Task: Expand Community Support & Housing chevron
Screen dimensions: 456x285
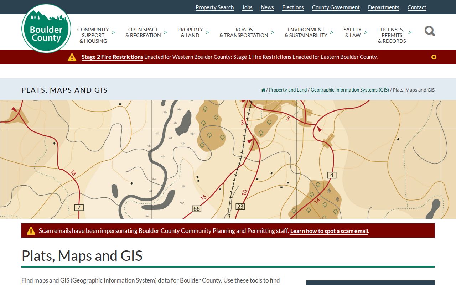Action: [113, 32]
